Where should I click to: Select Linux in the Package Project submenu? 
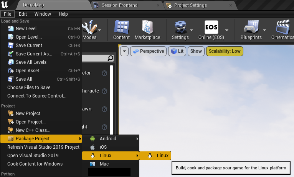111,156
